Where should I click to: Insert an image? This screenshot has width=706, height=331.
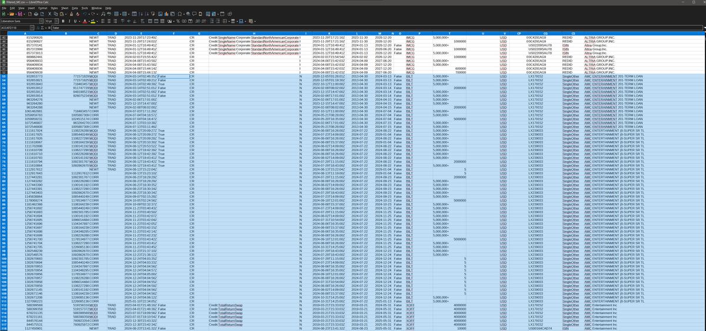pos(160,14)
